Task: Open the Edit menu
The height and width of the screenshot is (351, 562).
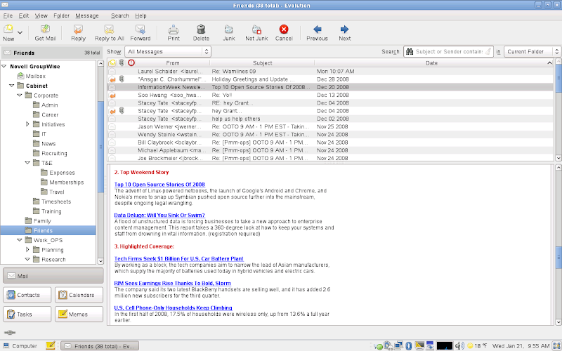Action: click(24, 15)
